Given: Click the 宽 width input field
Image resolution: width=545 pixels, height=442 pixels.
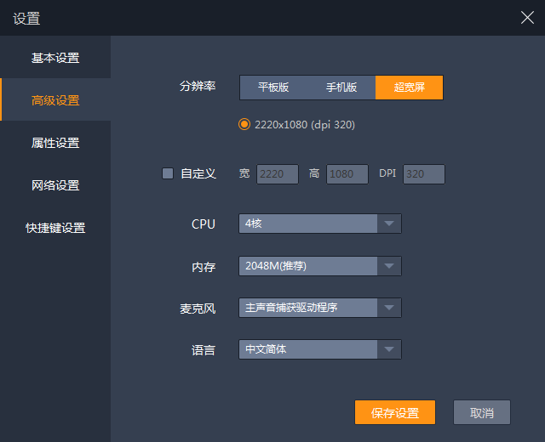Looking at the screenshot, I should (277, 174).
